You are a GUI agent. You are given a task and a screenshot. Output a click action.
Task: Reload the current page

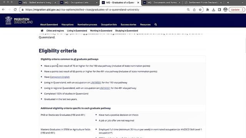coord(15,10)
